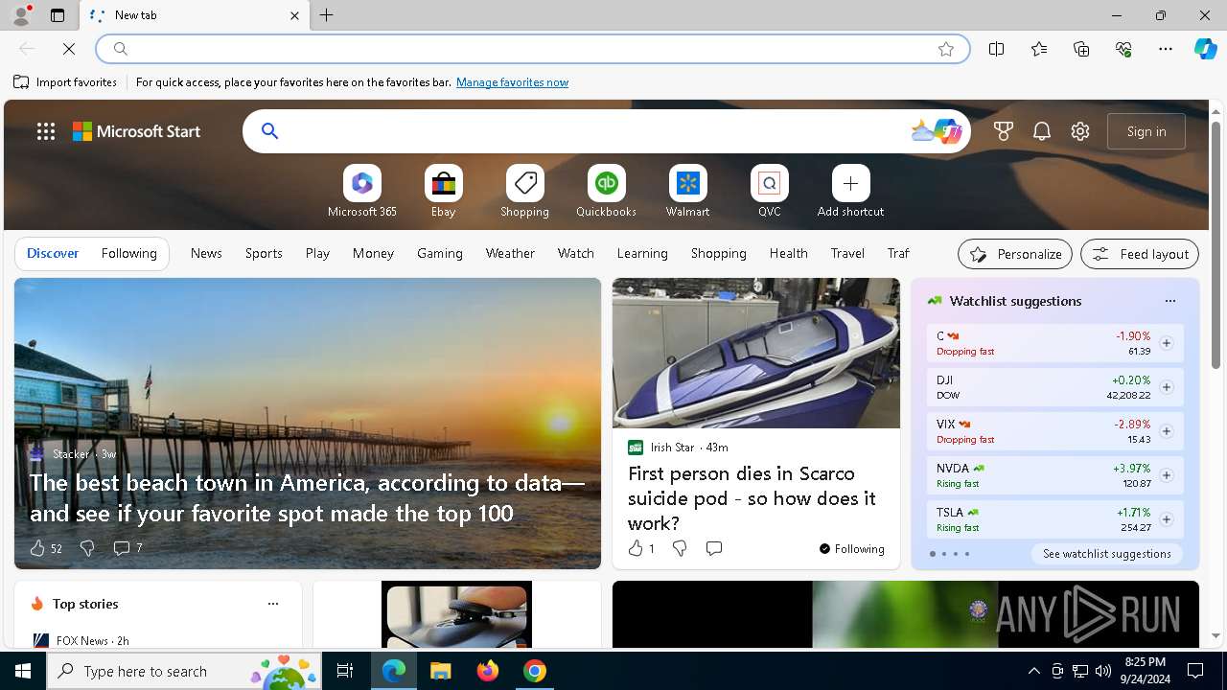
Task: Open File Explorer from taskbar
Action: [x=440, y=671]
